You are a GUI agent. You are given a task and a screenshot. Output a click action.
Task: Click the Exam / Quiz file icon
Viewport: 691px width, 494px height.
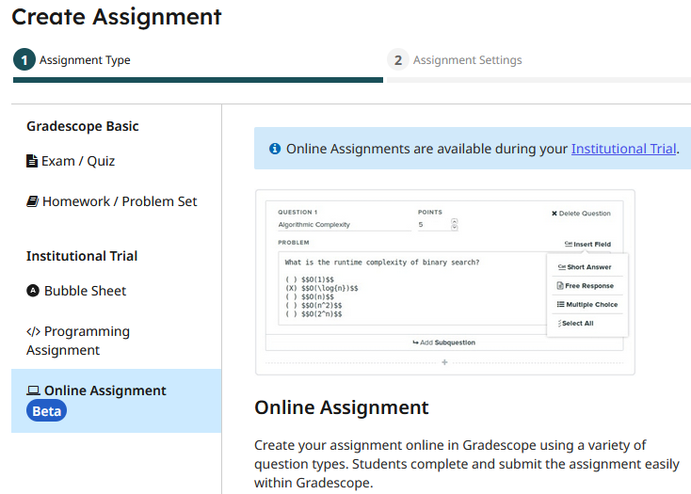[x=32, y=161]
